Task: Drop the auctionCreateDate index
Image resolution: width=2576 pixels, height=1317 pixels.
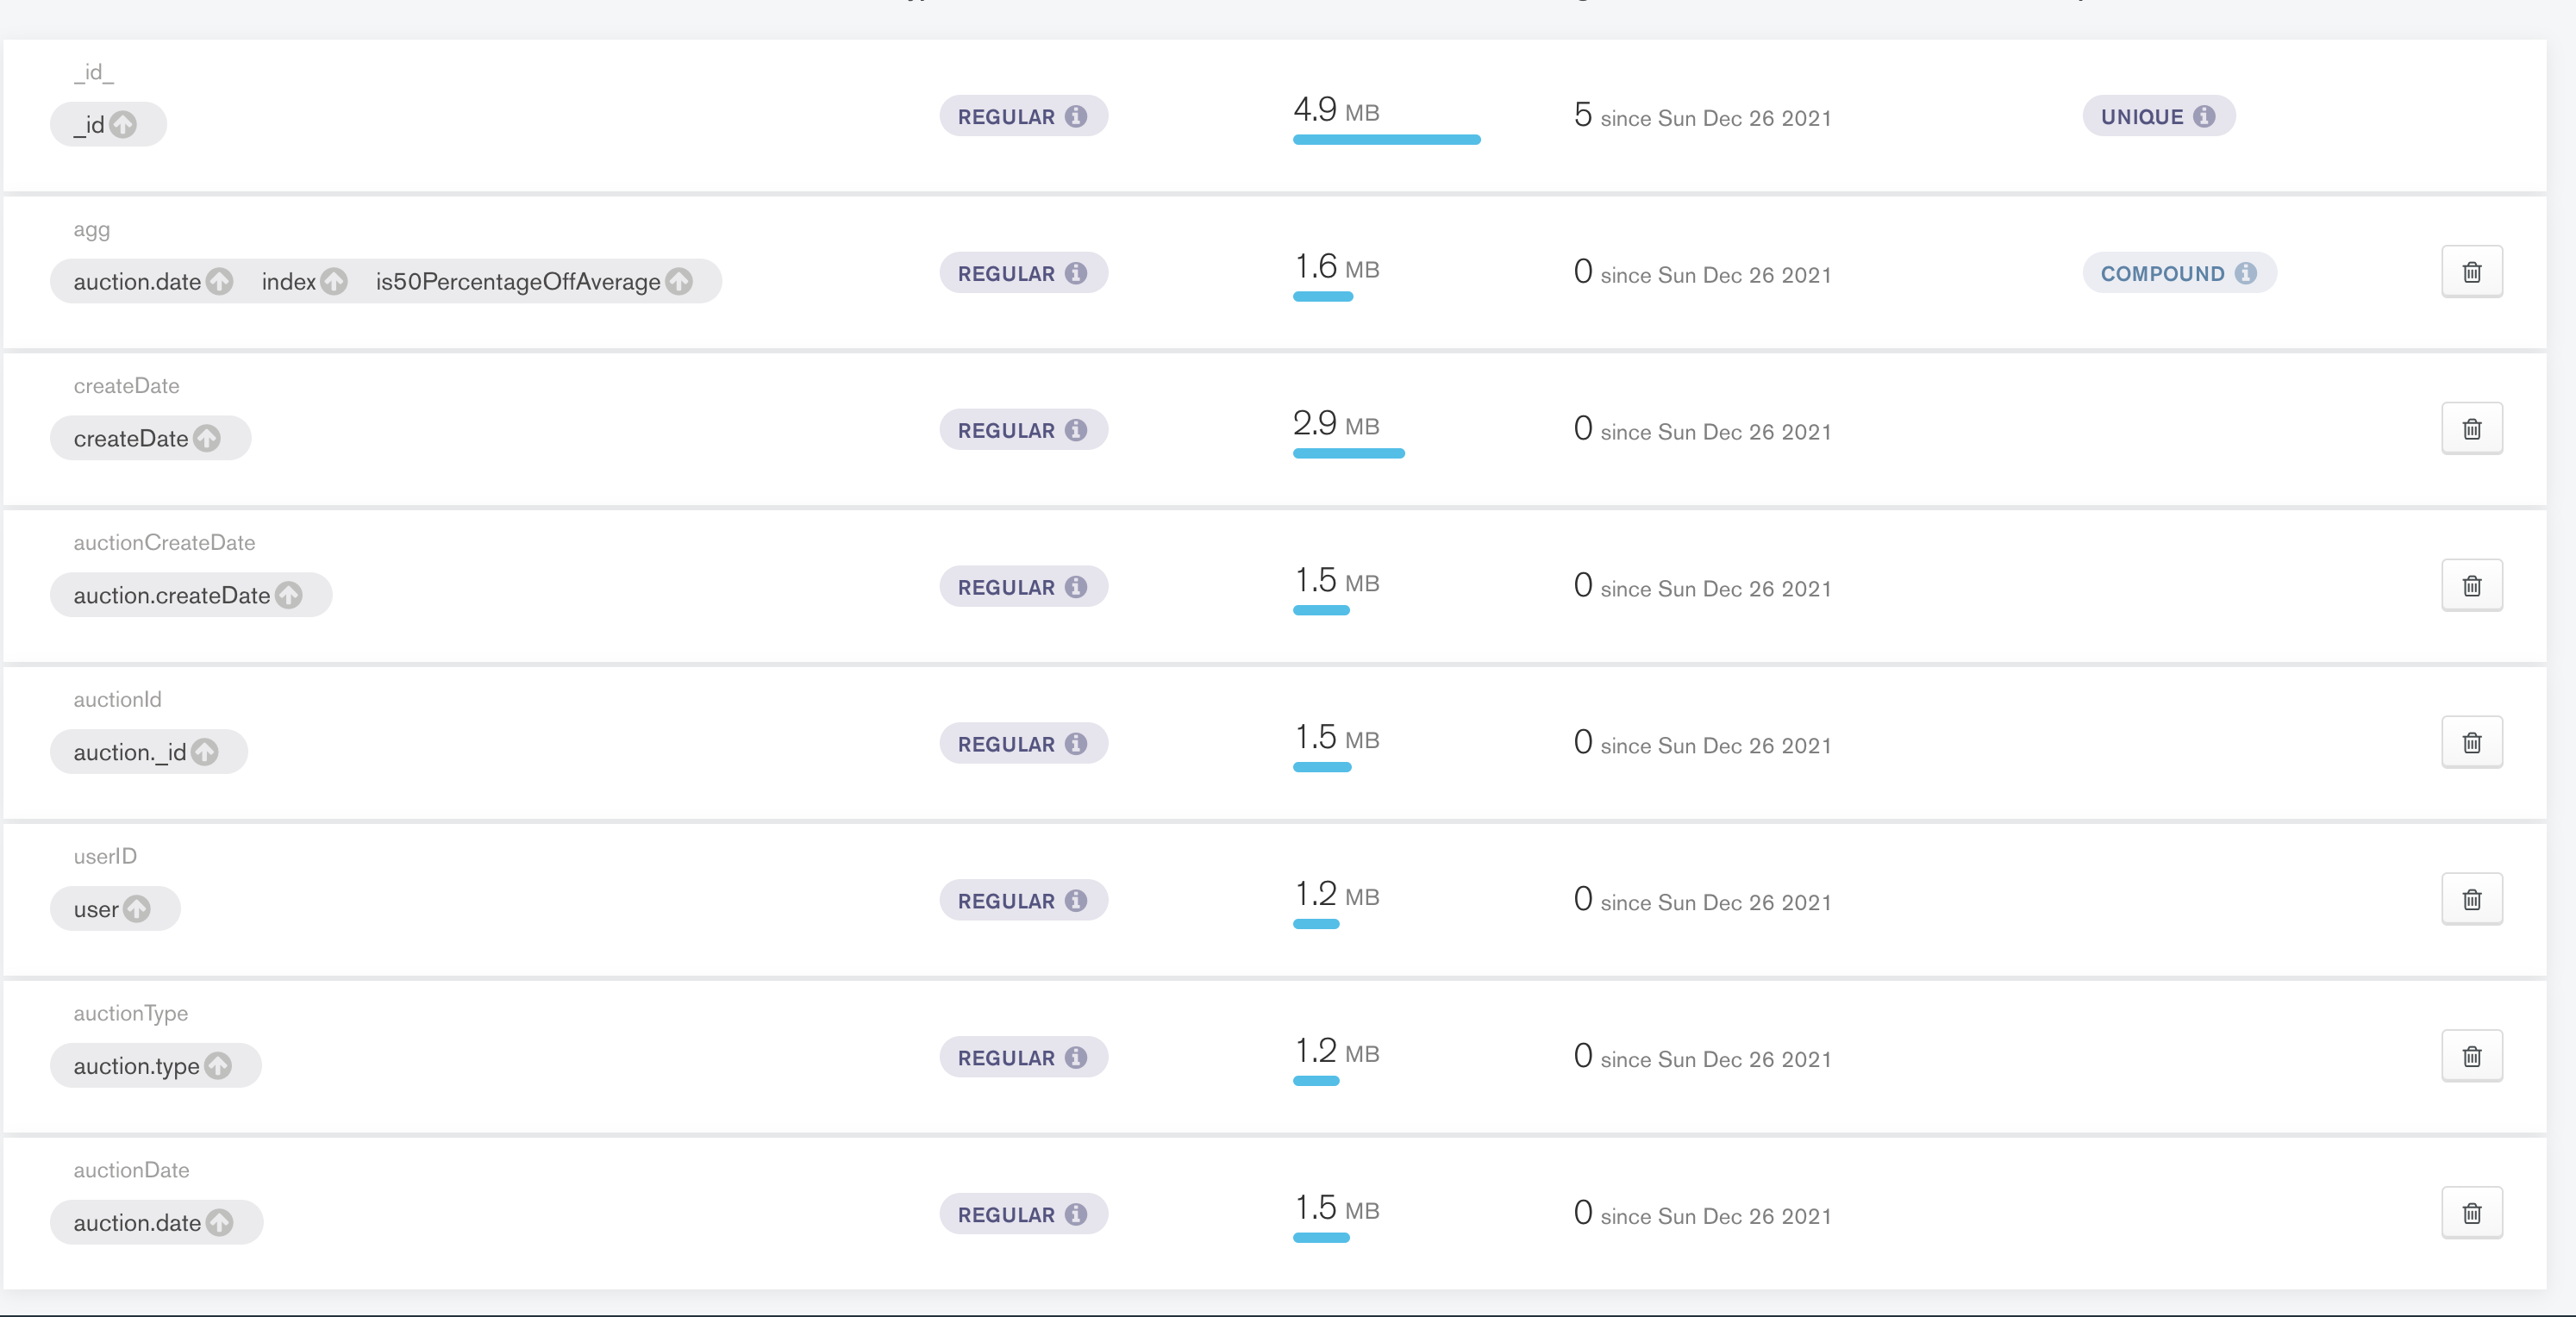Action: [x=2471, y=586]
